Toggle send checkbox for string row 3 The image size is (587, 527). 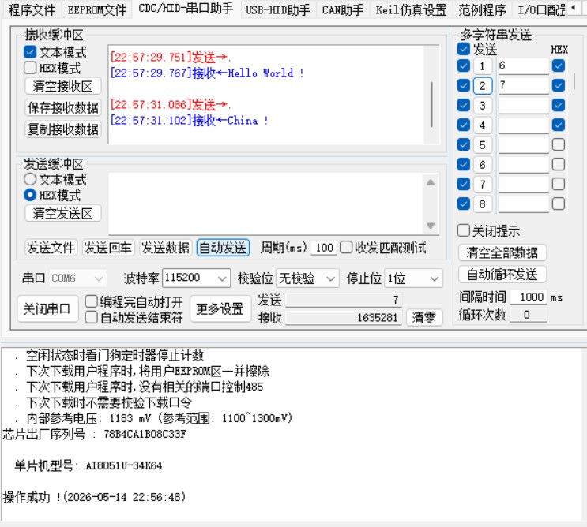pos(464,105)
